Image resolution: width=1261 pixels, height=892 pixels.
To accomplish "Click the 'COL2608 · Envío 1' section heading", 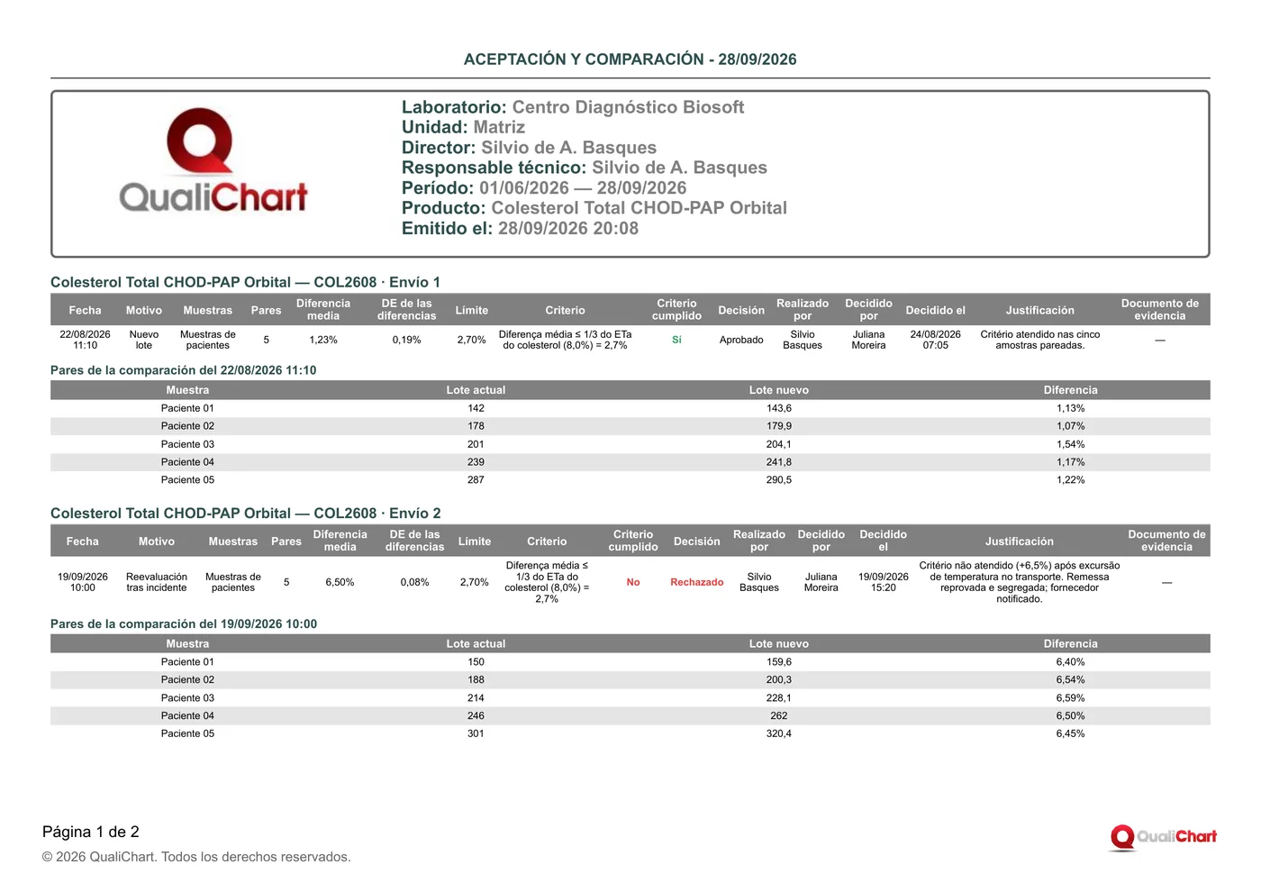I will pos(245,282).
